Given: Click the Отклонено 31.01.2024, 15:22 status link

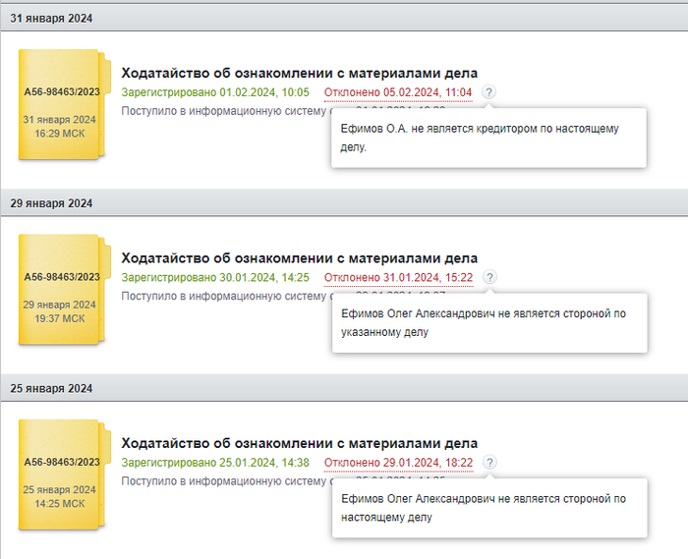Looking at the screenshot, I should 398,277.
